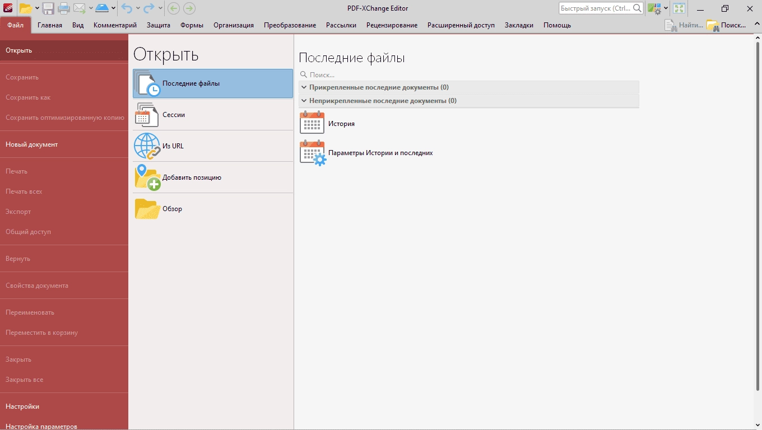Open the dropdown arrow next to Email icon
Image resolution: width=762 pixels, height=430 pixels.
(x=91, y=8)
